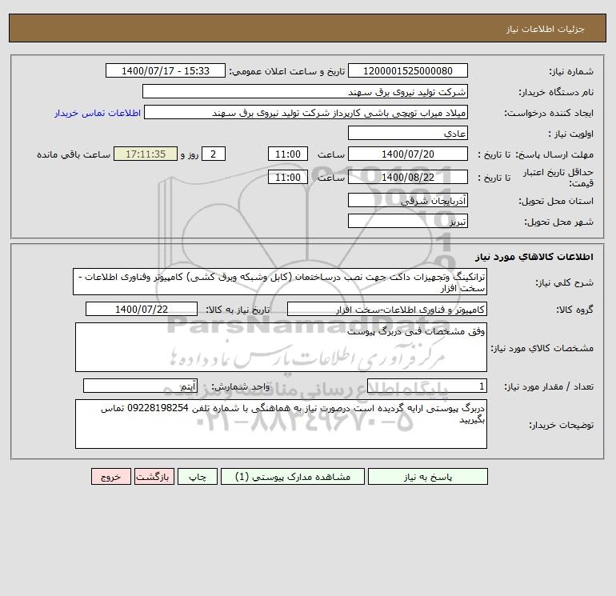This screenshot has width=616, height=596.
Task: Click the بازگشت back button
Action: (x=154, y=477)
